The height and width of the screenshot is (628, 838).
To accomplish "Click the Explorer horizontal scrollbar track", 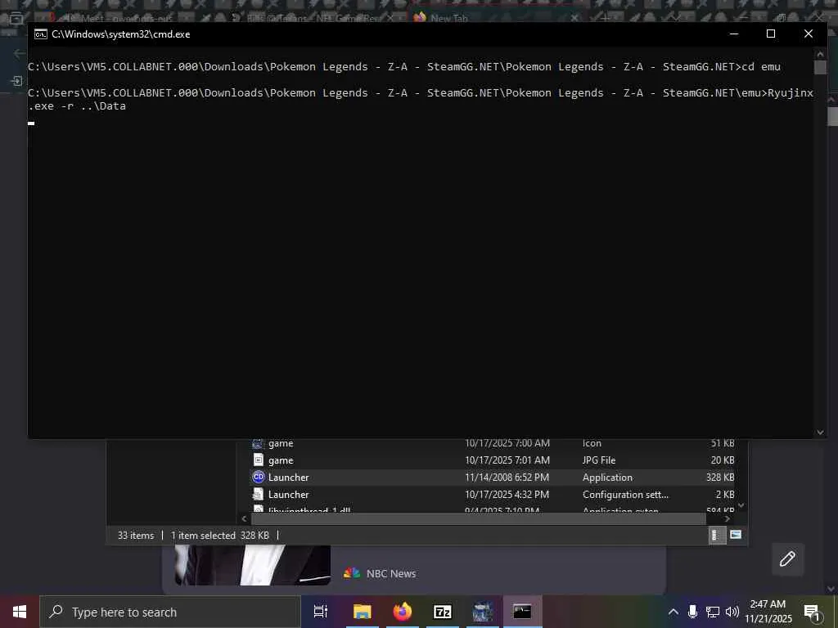I will (478, 518).
